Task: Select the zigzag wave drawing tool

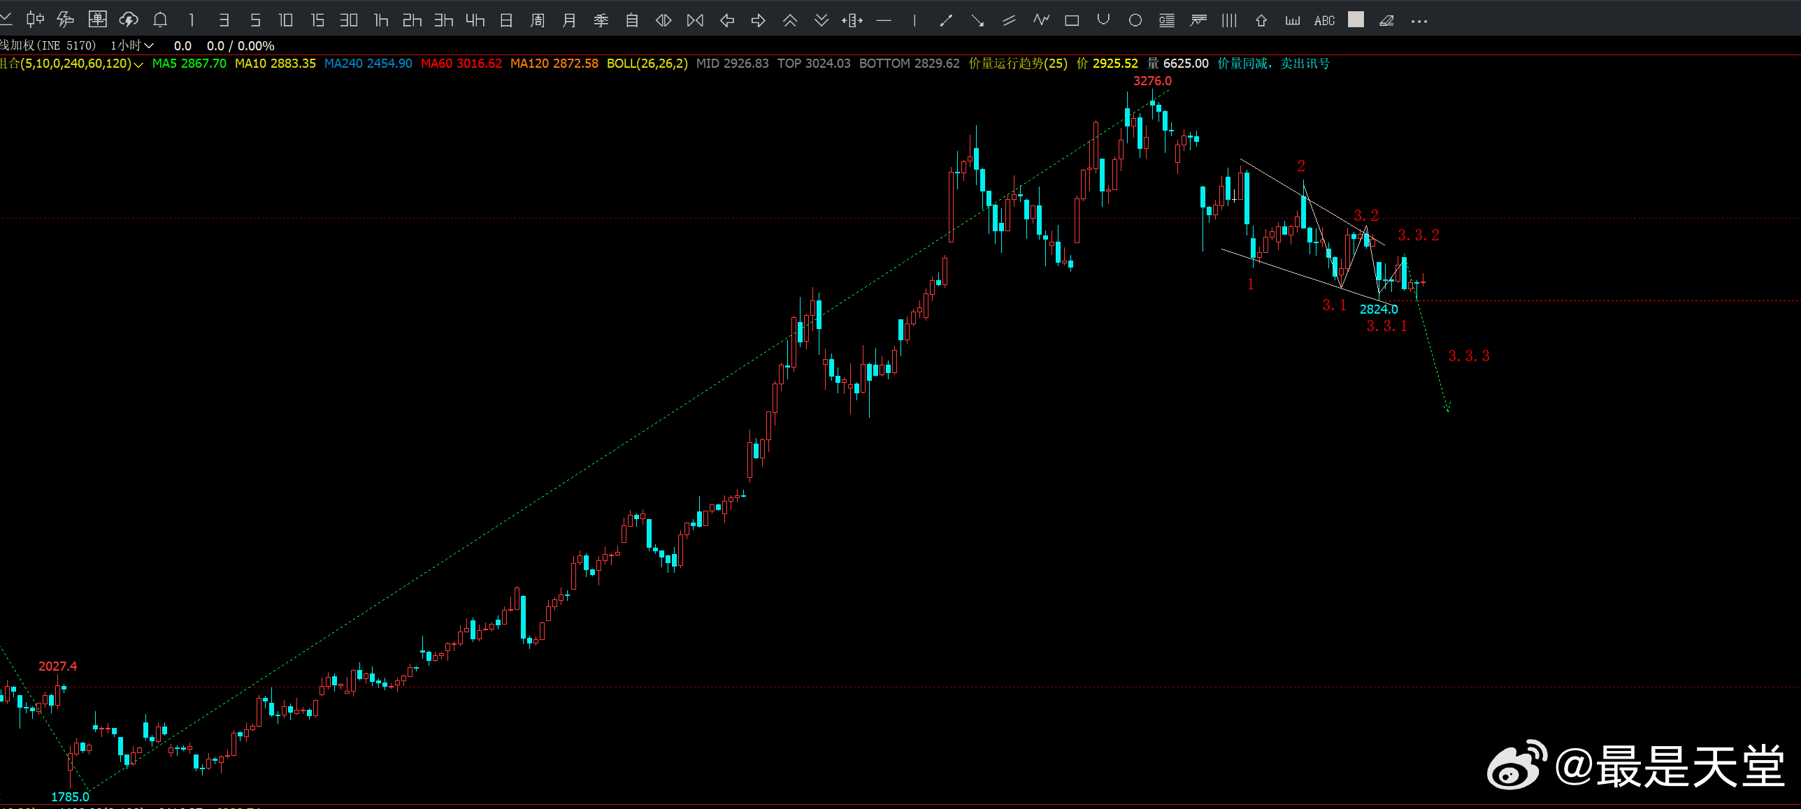Action: coord(1041,20)
